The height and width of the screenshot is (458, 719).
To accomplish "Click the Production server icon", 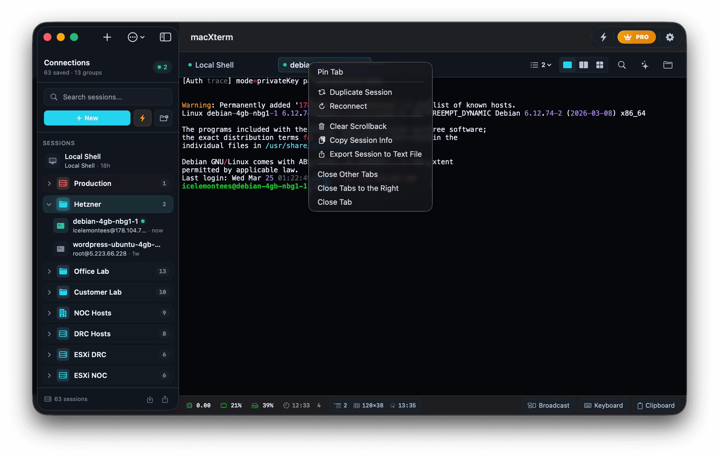I will (x=63, y=183).
